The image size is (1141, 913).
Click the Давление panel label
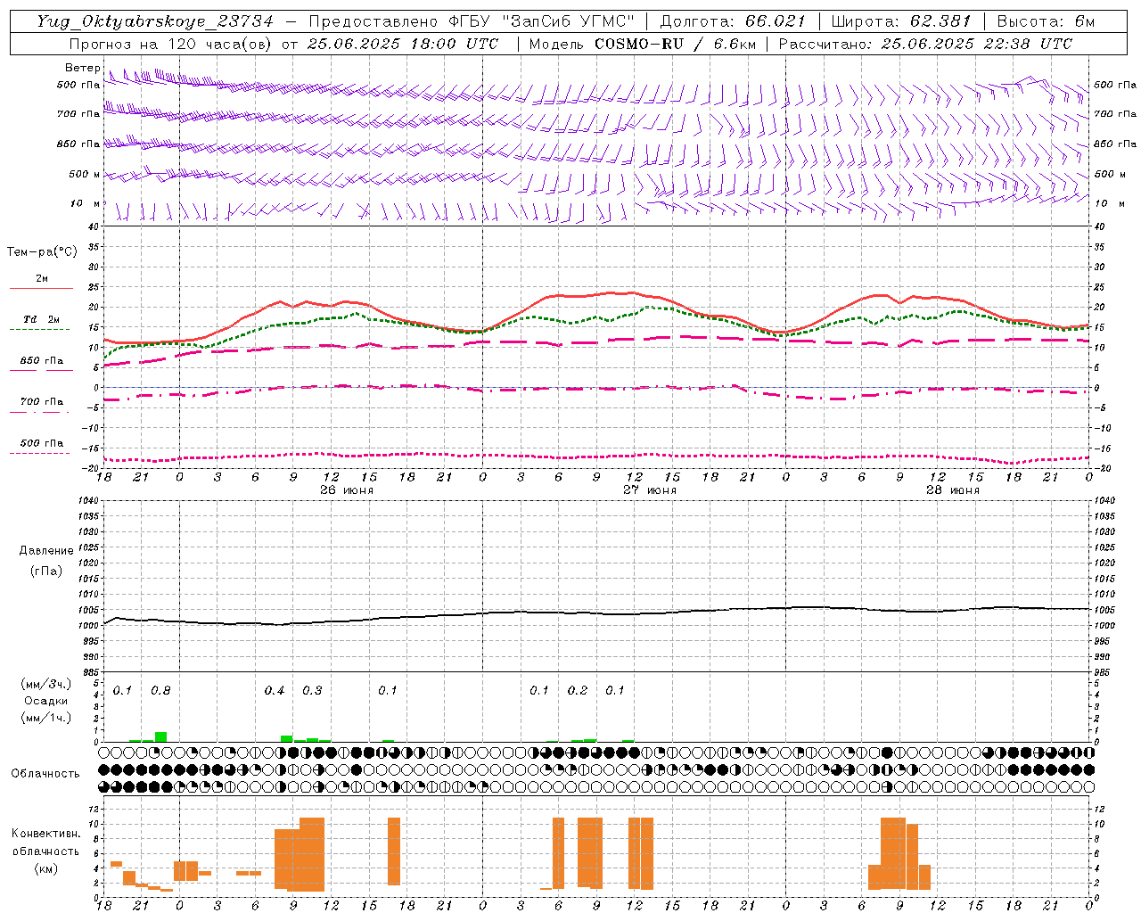click(45, 551)
